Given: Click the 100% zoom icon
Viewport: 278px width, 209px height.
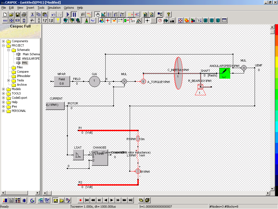Looking at the screenshot, I should tap(5, 21).
